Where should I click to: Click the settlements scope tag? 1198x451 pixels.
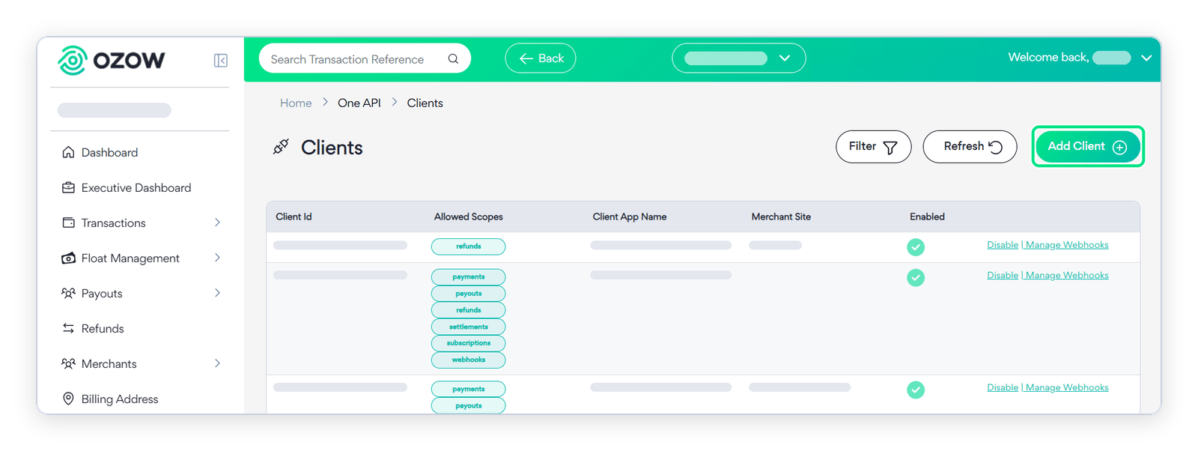pos(469,327)
